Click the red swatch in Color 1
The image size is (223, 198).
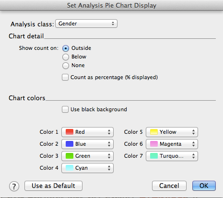coord(70,132)
